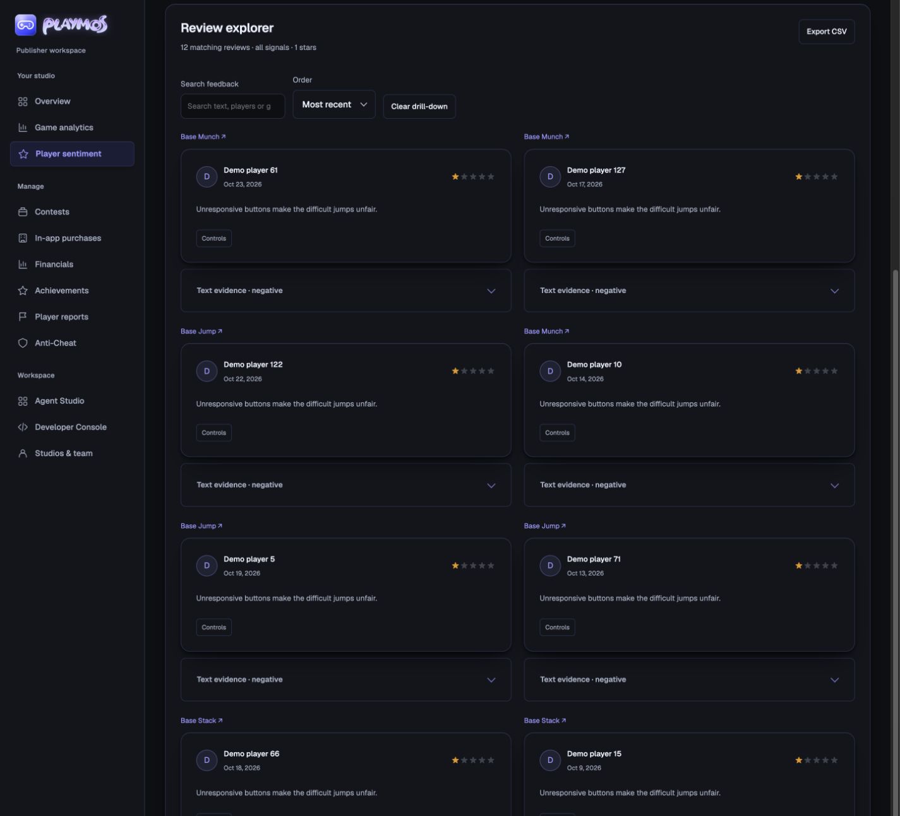Open the Most recent order dropdown
Image resolution: width=900 pixels, height=816 pixels.
point(334,105)
